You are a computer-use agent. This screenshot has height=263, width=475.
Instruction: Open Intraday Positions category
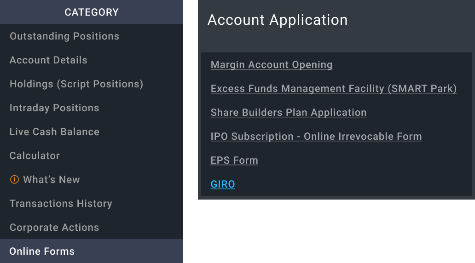point(54,108)
